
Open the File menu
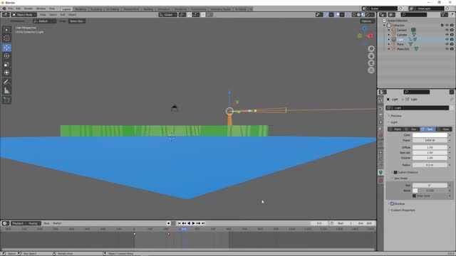[11, 9]
